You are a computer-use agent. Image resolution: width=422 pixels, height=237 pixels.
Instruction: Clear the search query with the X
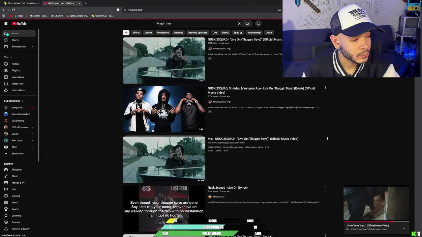pyautogui.click(x=239, y=24)
